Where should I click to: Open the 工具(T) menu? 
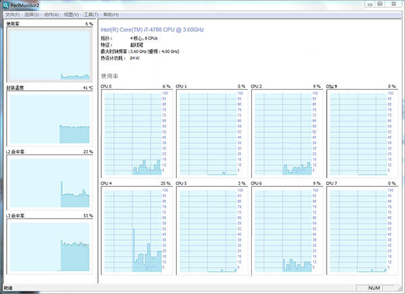tap(91, 14)
